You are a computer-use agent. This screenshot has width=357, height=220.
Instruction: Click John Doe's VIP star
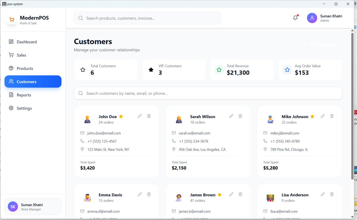point(121,116)
